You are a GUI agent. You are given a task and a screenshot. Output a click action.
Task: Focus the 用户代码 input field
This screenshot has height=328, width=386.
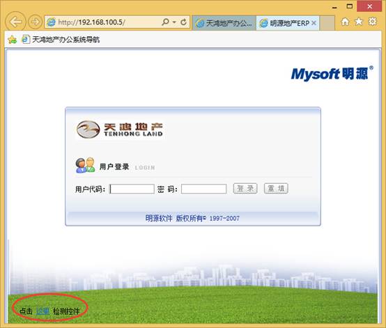pyautogui.click(x=132, y=189)
